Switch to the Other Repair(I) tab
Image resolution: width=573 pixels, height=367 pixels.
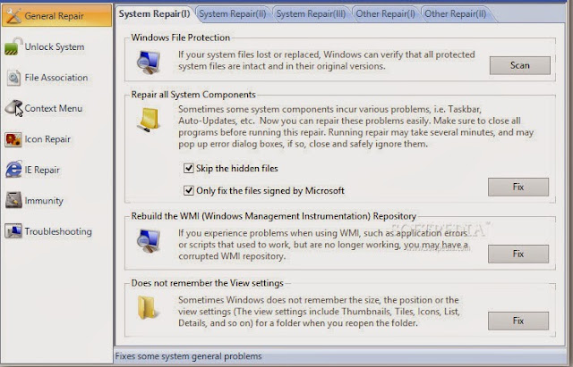click(385, 14)
